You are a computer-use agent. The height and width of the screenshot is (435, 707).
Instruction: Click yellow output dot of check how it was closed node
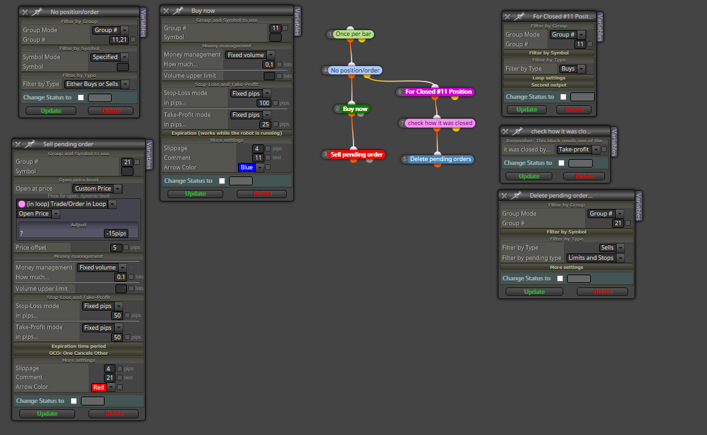pyautogui.click(x=456, y=130)
